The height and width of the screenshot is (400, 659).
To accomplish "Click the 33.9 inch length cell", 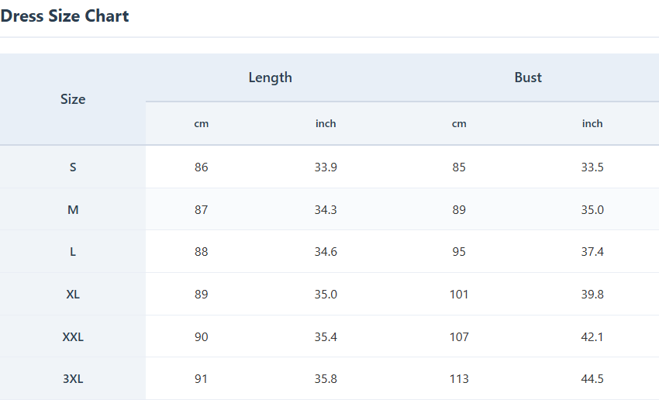I will [x=326, y=167].
